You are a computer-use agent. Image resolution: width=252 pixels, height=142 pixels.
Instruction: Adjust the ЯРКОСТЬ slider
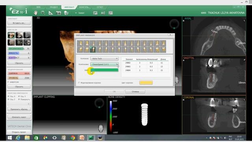click(x=19, y=53)
